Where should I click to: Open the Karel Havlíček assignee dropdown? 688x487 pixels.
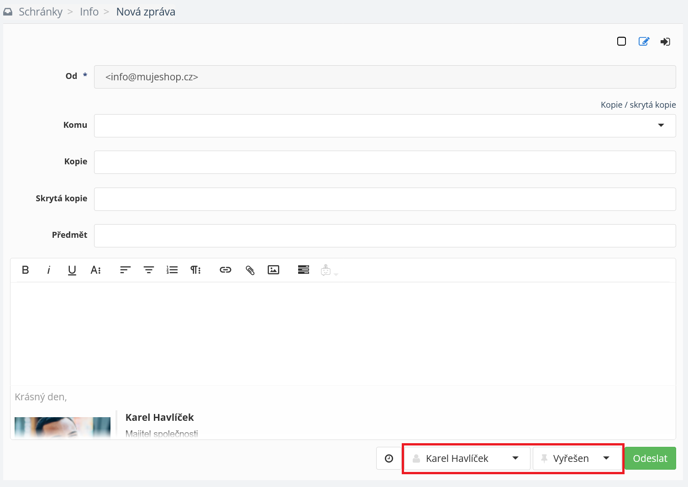(x=467, y=458)
